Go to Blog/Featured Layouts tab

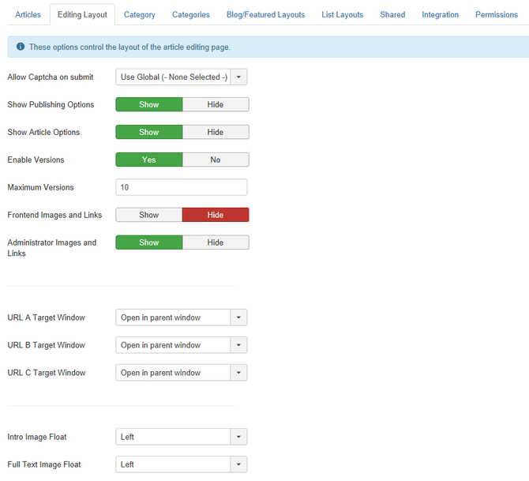pos(265,14)
